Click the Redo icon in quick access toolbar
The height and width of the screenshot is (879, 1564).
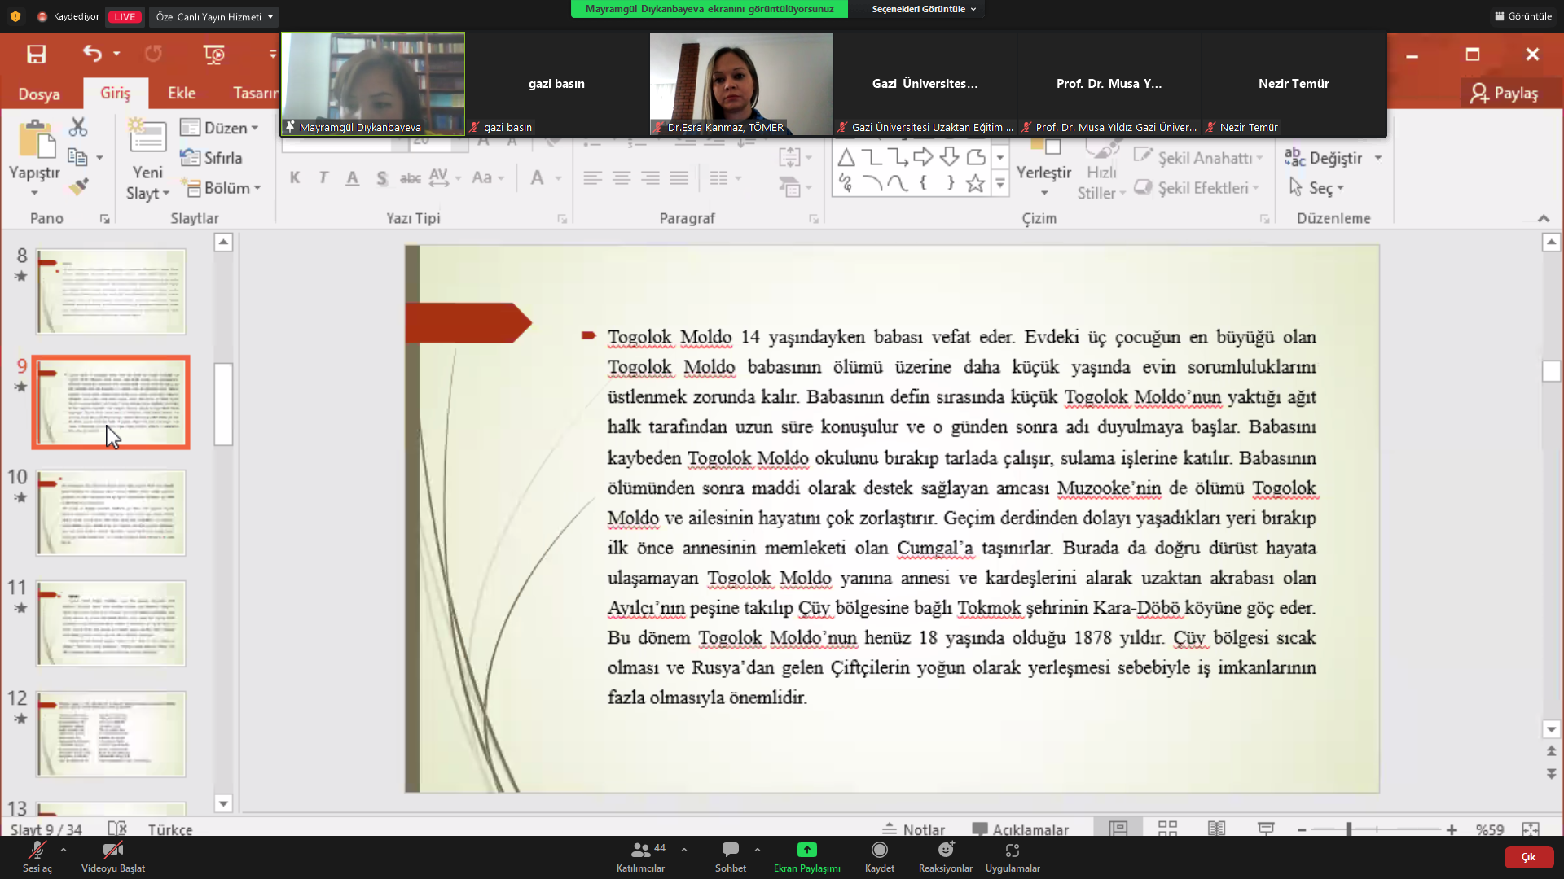point(153,54)
